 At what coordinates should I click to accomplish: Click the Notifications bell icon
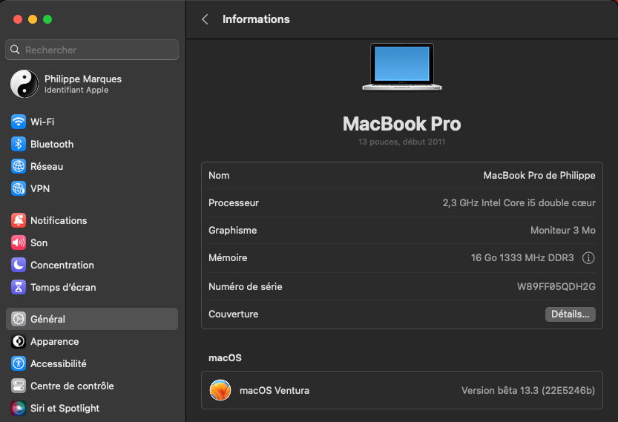coord(19,220)
